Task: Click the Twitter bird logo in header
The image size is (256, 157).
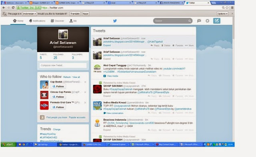Action: coord(115,21)
